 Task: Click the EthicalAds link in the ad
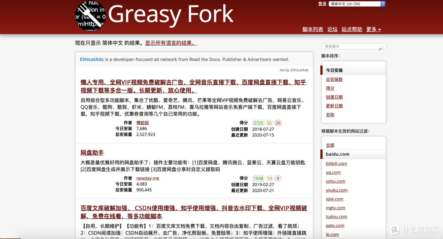point(91,60)
